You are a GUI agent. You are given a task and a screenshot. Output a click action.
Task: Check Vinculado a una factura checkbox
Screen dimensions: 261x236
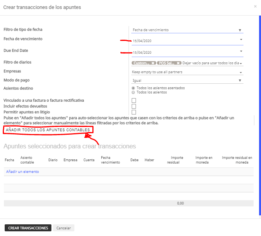click(134, 100)
